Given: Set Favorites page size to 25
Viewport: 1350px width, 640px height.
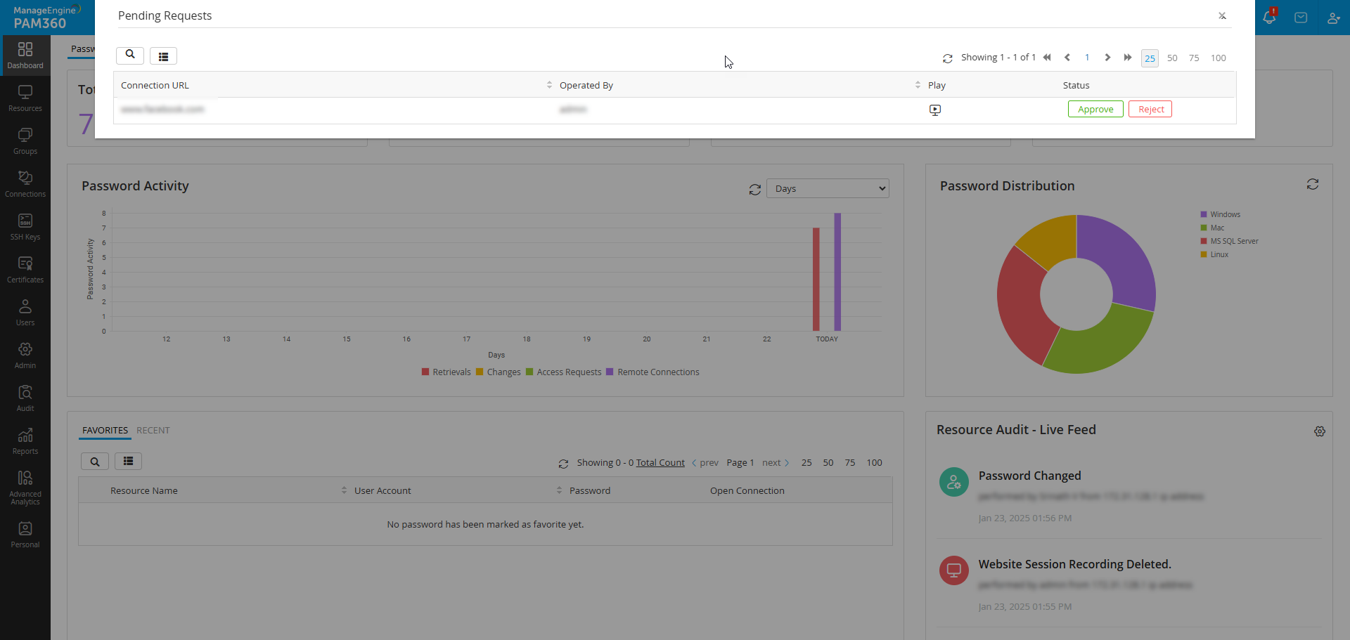Looking at the screenshot, I should tap(806, 462).
